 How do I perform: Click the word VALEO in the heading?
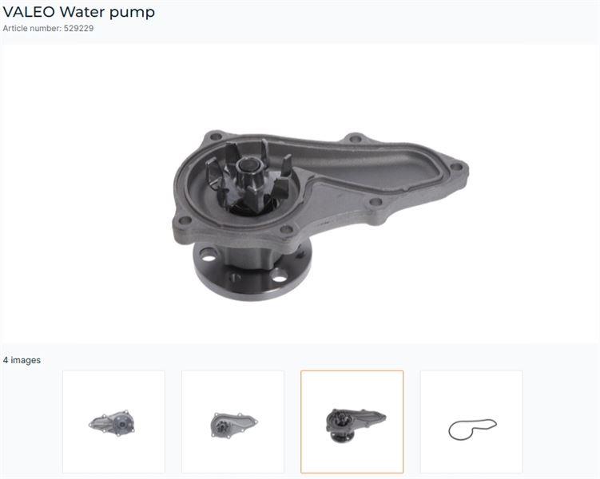click(x=29, y=12)
